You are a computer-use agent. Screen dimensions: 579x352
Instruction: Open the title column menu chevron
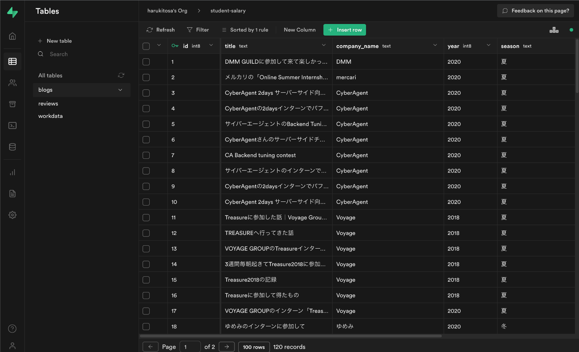click(x=324, y=45)
